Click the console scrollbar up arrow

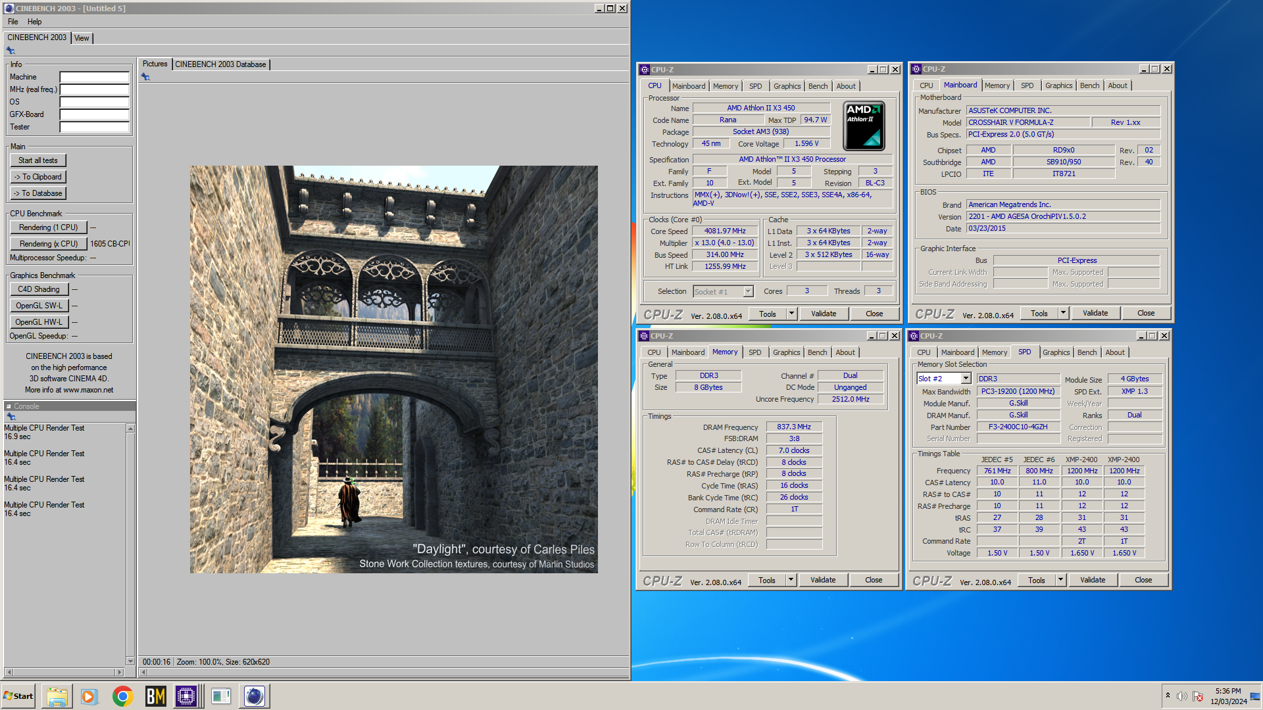click(x=130, y=429)
